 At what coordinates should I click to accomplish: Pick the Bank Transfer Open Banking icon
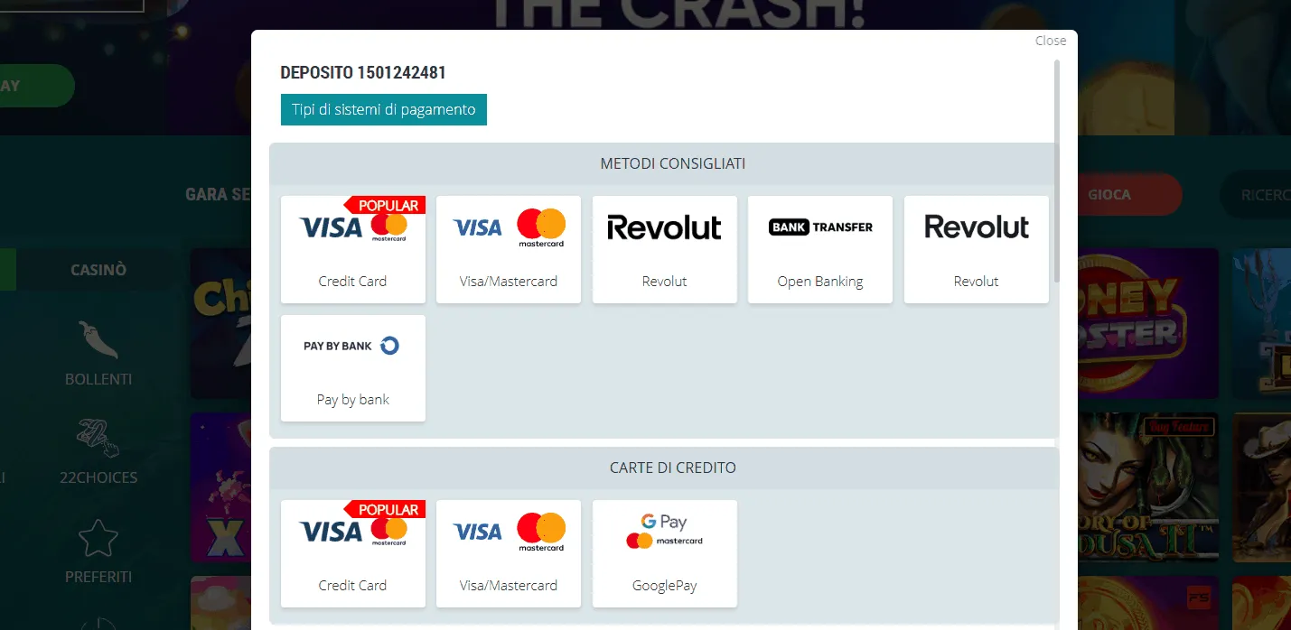click(x=819, y=227)
